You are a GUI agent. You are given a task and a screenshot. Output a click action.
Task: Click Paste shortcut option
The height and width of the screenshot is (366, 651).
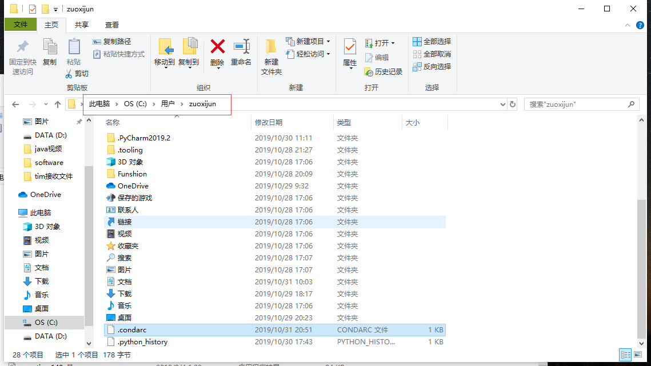(118, 54)
